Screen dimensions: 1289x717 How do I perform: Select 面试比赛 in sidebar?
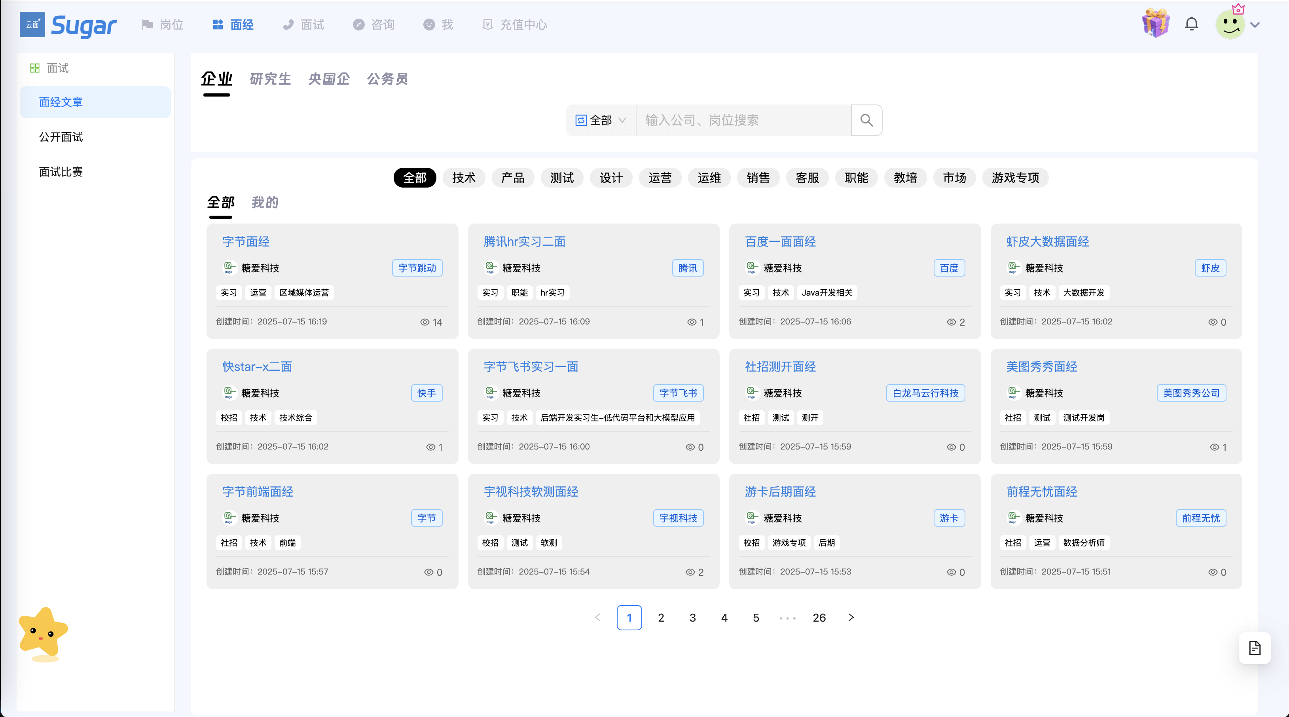pos(95,172)
